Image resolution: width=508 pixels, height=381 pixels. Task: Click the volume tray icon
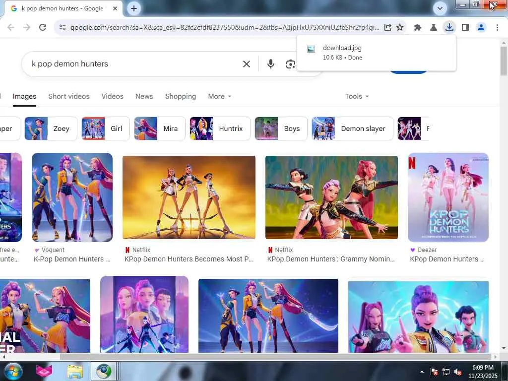coord(458,372)
